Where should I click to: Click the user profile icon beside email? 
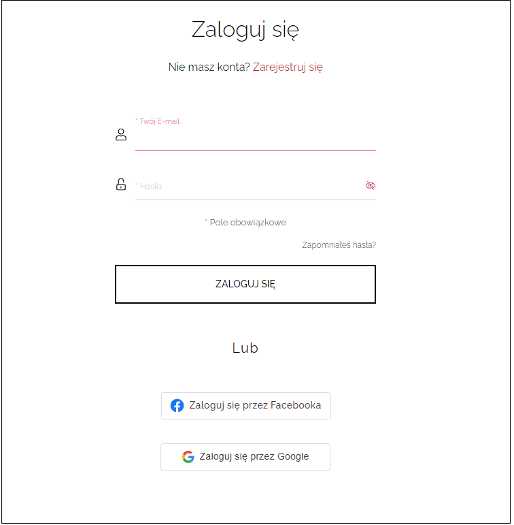[121, 135]
